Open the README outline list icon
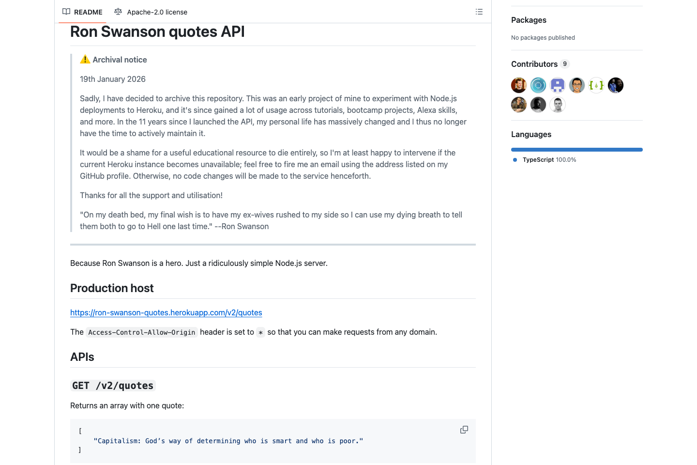This screenshot has height=465, width=697. 479,12
